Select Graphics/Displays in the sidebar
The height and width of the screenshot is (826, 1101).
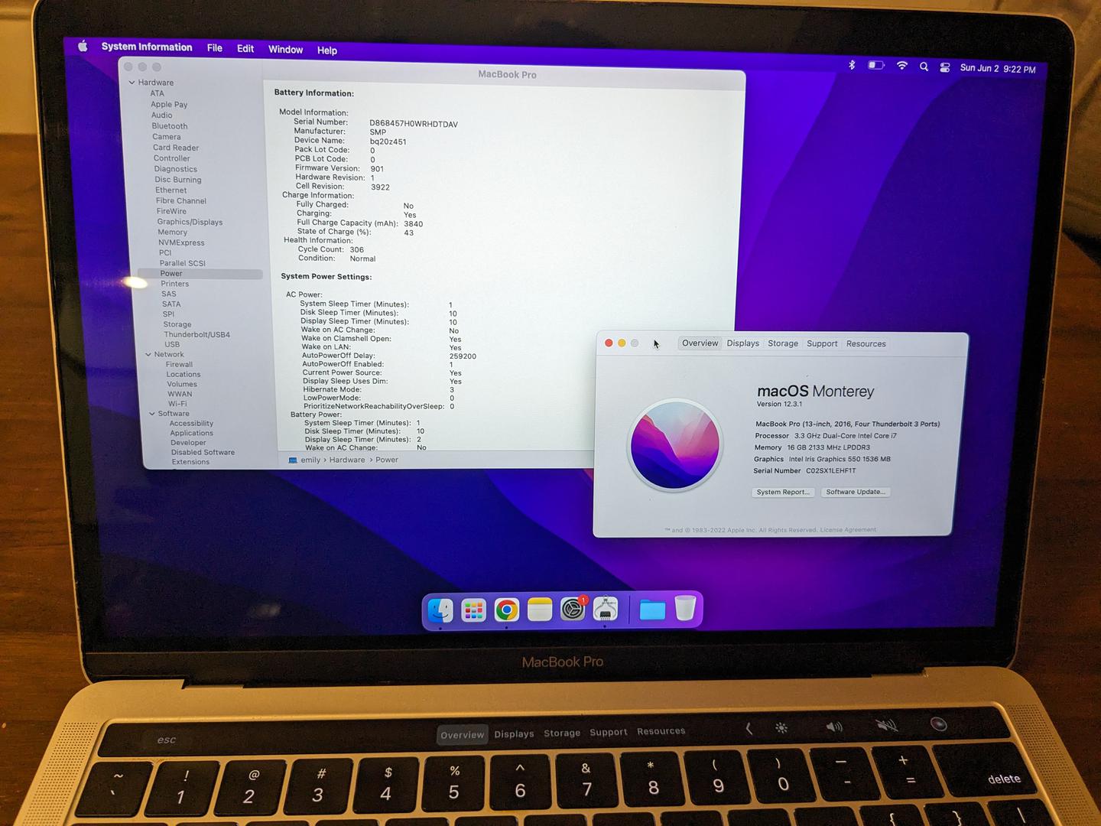pos(190,222)
